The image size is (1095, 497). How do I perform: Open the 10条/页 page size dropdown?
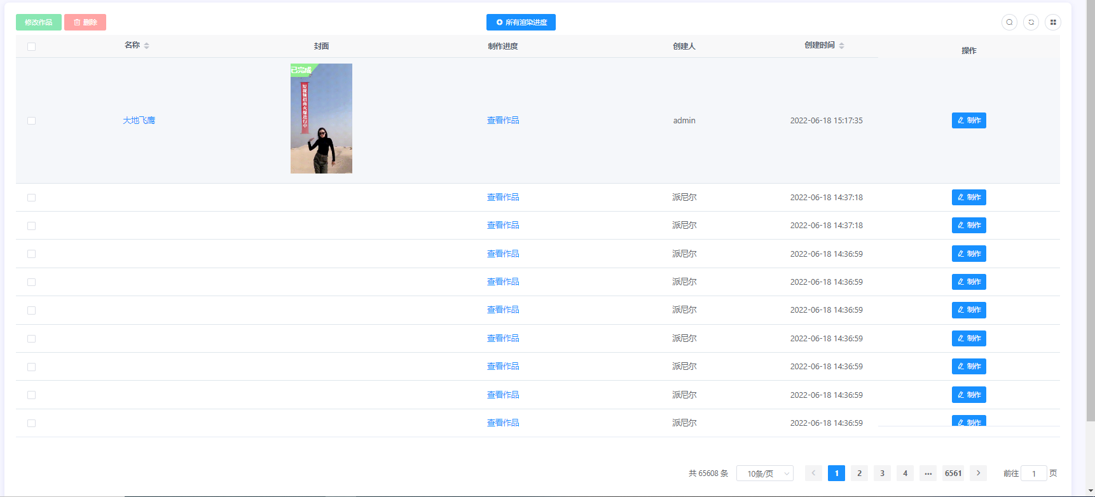765,473
